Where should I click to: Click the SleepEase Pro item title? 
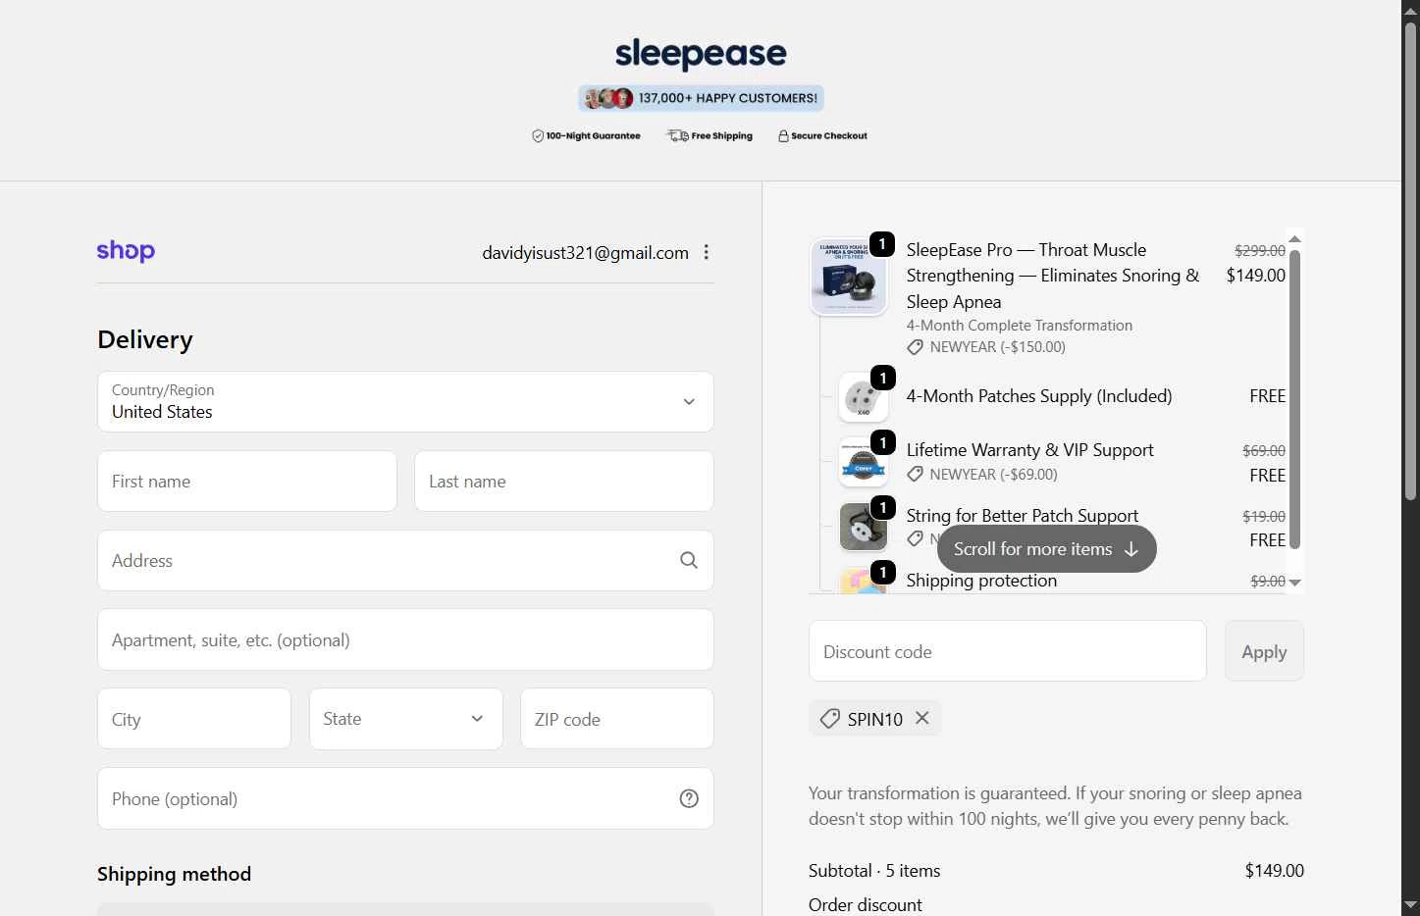click(x=1053, y=276)
